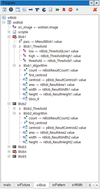Screen dimensions: 100x189
Task: Expand the scriptA tree node
Action: pyautogui.click(x=9, y=32)
